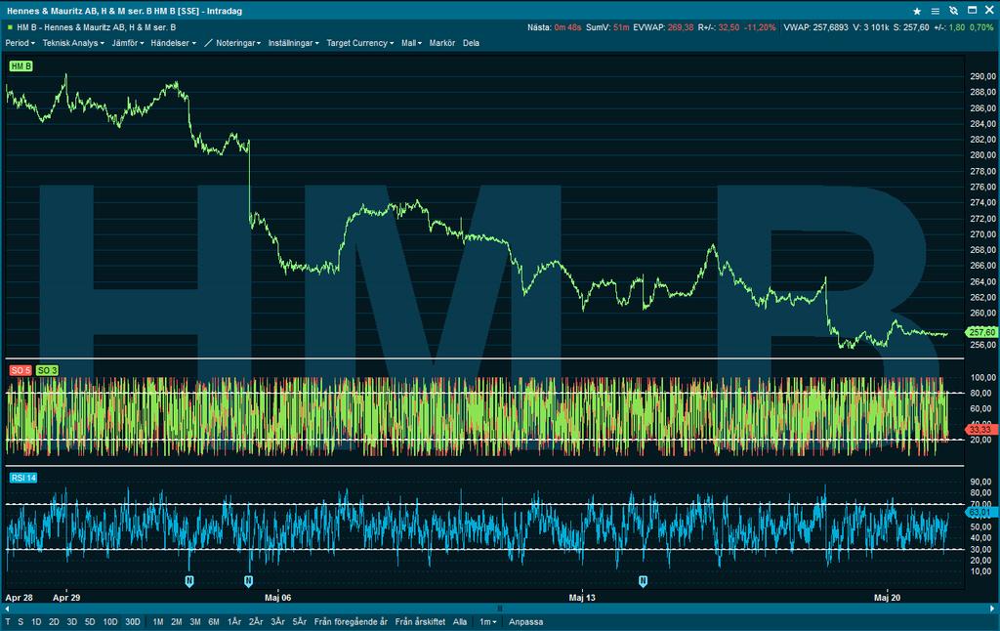
Task: Select the T period button
Action: coord(8,621)
